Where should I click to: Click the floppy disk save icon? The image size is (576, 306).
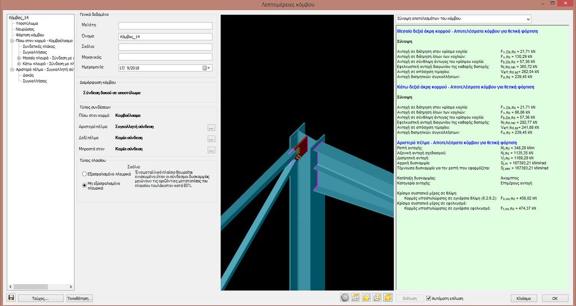click(11, 298)
